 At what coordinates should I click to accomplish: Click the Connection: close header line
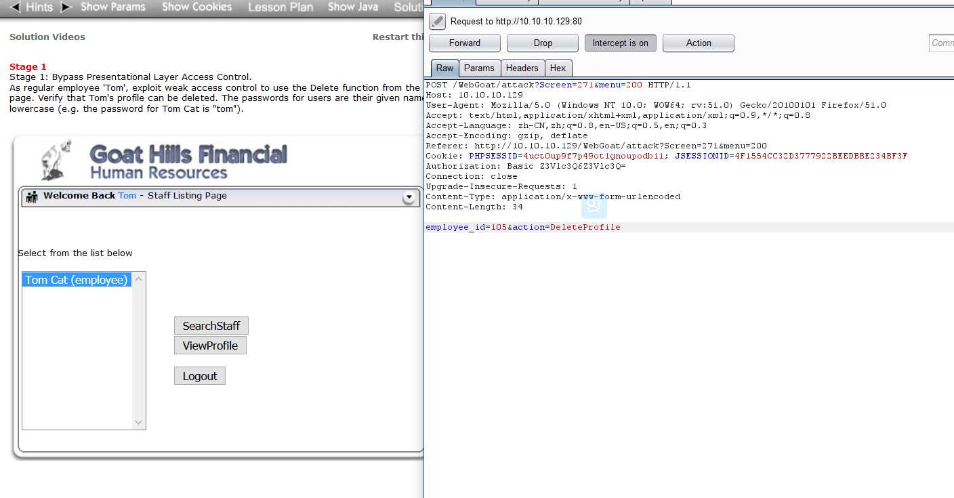pyautogui.click(x=472, y=177)
